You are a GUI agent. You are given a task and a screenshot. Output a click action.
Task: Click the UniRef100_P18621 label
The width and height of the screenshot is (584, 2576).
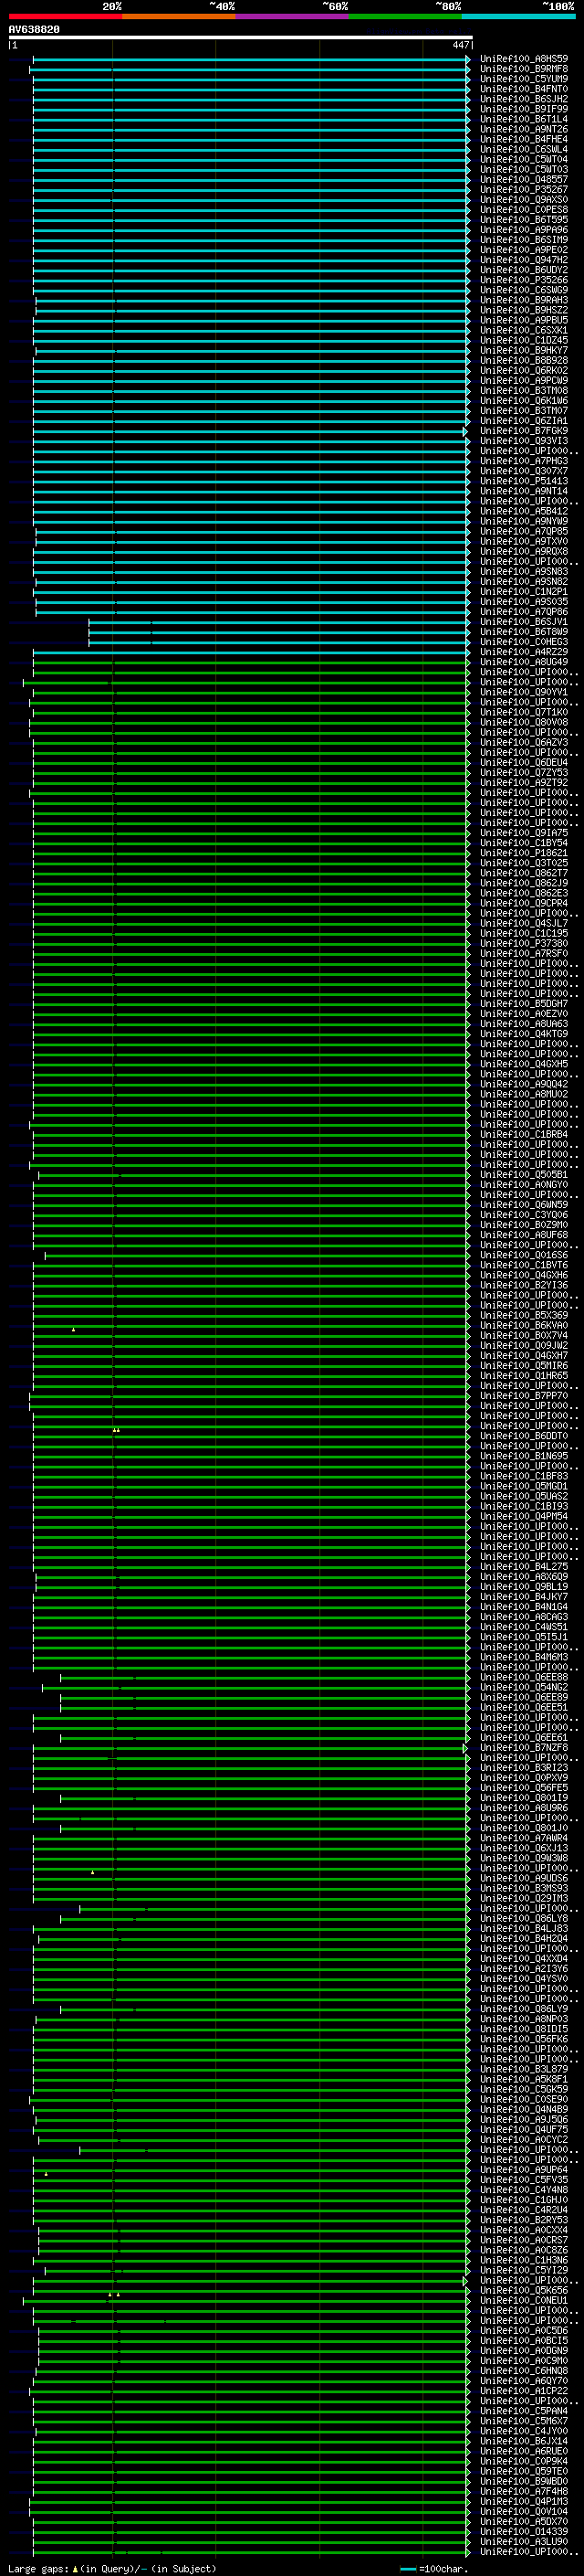click(x=524, y=853)
